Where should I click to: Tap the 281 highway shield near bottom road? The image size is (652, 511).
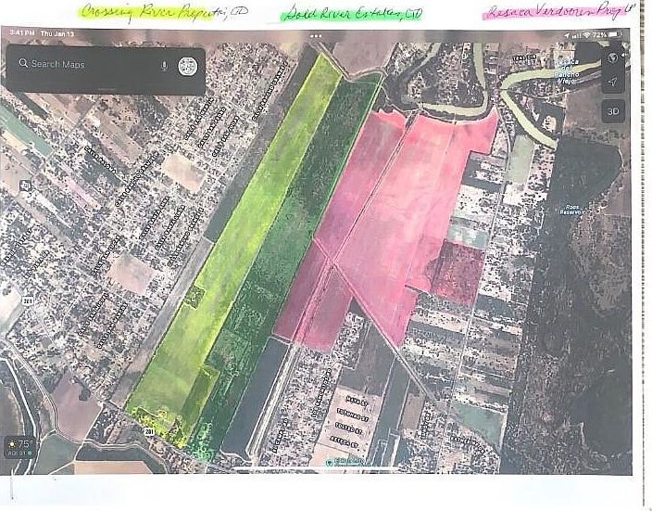pyautogui.click(x=150, y=432)
